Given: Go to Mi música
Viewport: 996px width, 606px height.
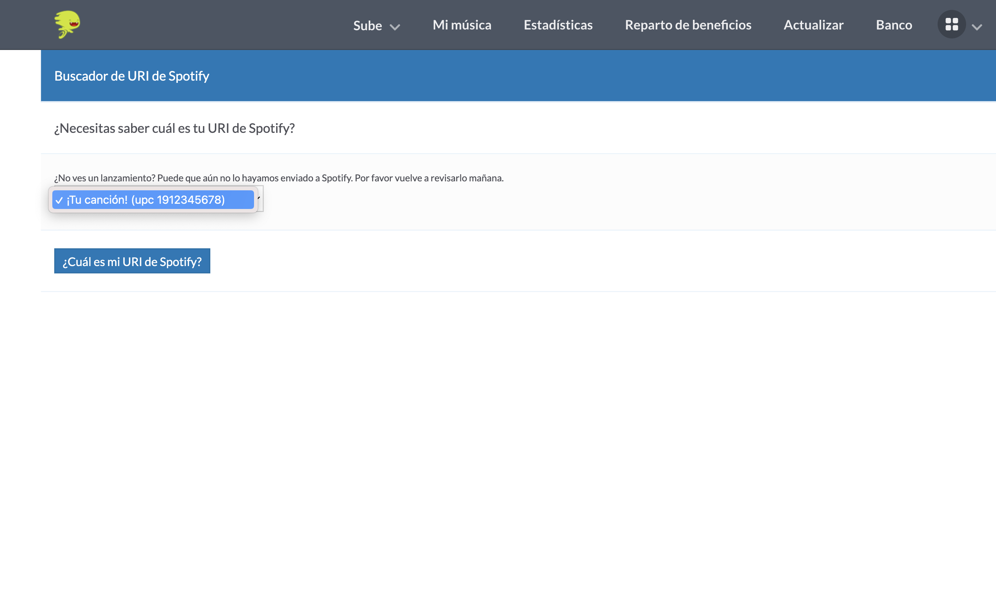Looking at the screenshot, I should (x=462, y=25).
